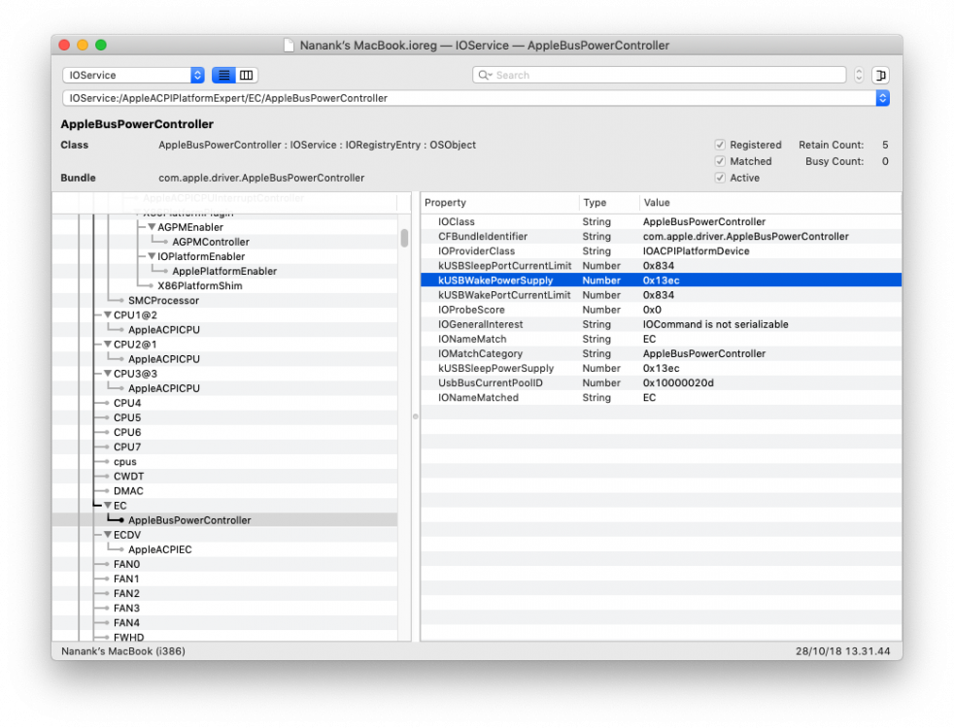Select the kUSBSleepPowerSupply property row

pos(661,368)
